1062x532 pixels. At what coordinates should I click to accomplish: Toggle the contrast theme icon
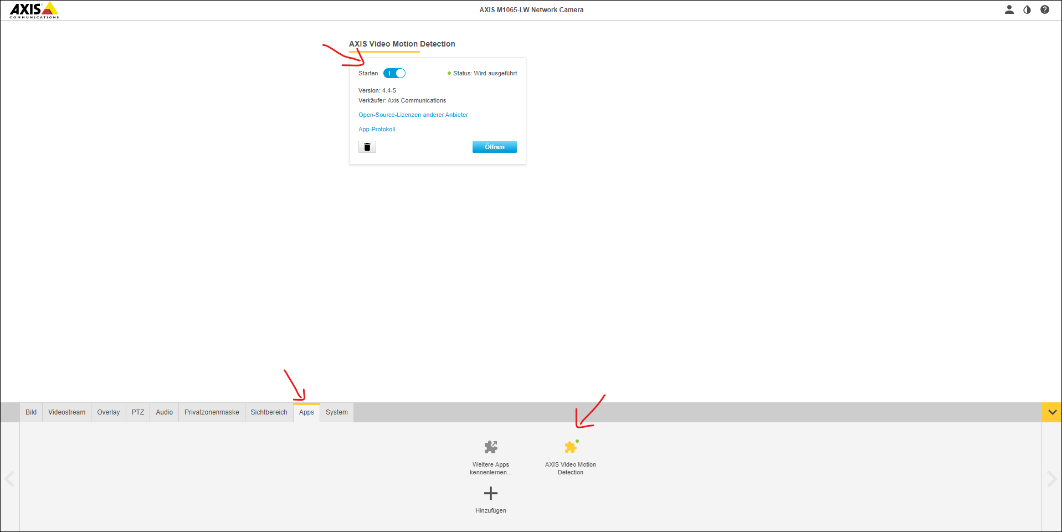click(x=1027, y=9)
